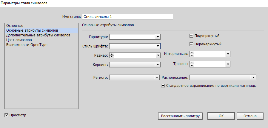The height and width of the screenshot is (128, 268).
Task: Increase Интерлиньяж with the up arrow
Action: 192,52
